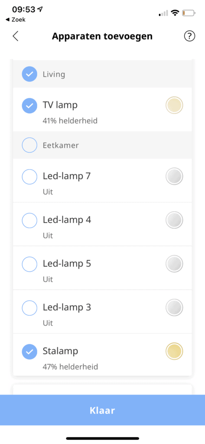Tap the Stalamp yellow bulb color swatch
The height and width of the screenshot is (444, 205).
pos(174,351)
